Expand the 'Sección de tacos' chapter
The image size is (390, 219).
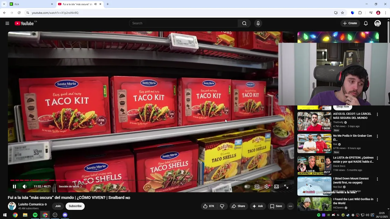[x=70, y=186]
